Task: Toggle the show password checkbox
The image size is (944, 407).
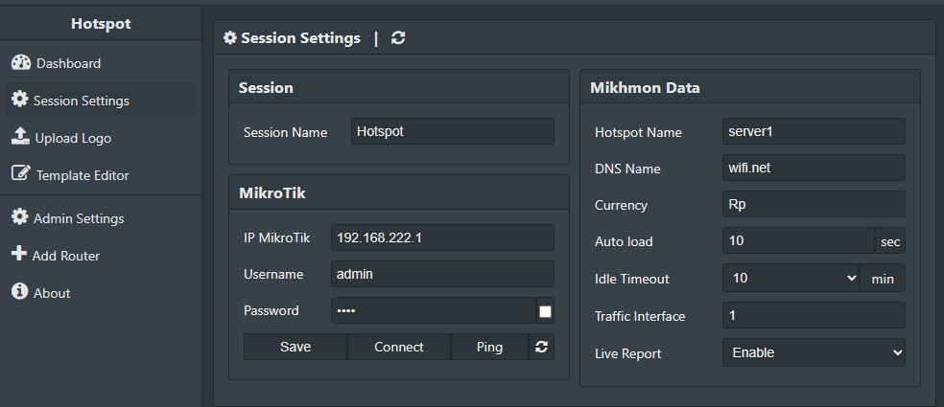Action: tap(545, 311)
